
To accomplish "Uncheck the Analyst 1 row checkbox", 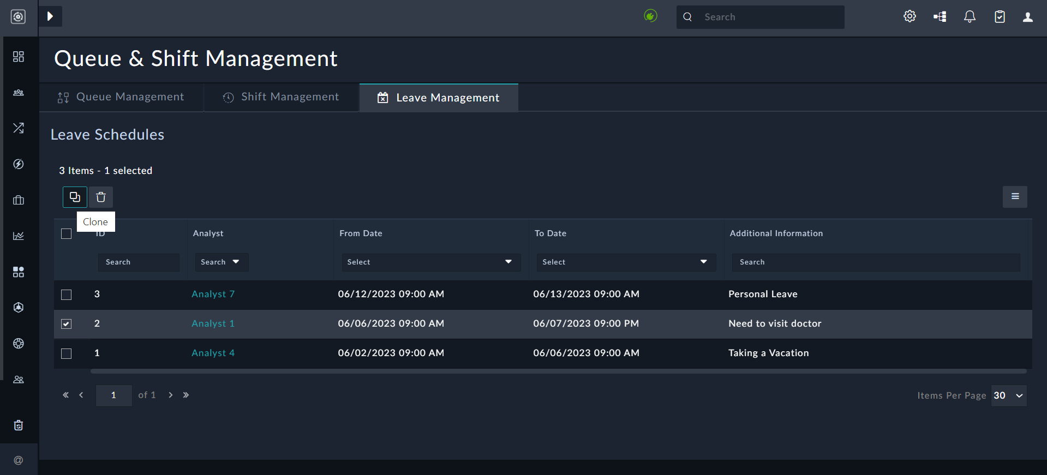I will (x=67, y=324).
